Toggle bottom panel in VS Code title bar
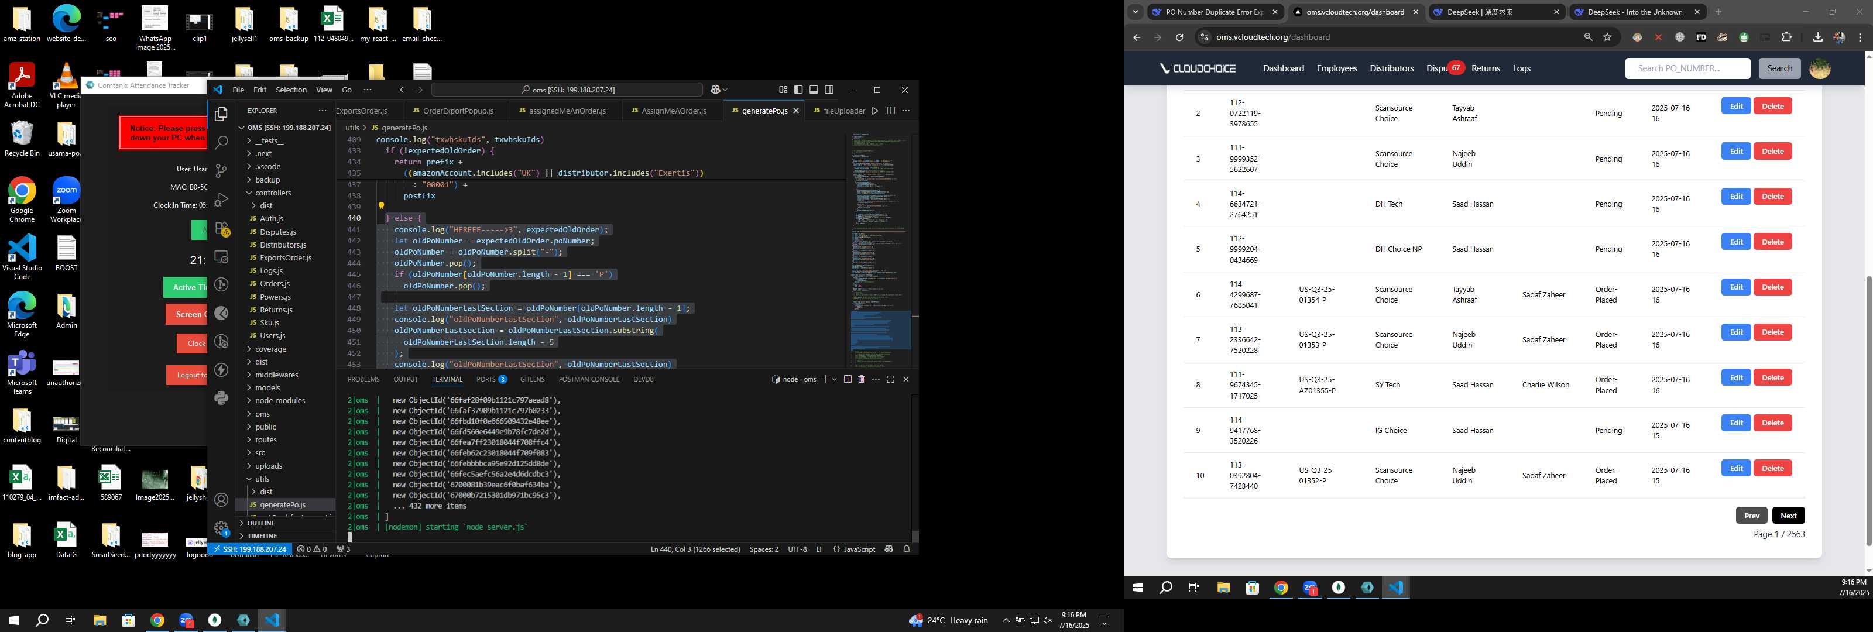 coord(814,90)
